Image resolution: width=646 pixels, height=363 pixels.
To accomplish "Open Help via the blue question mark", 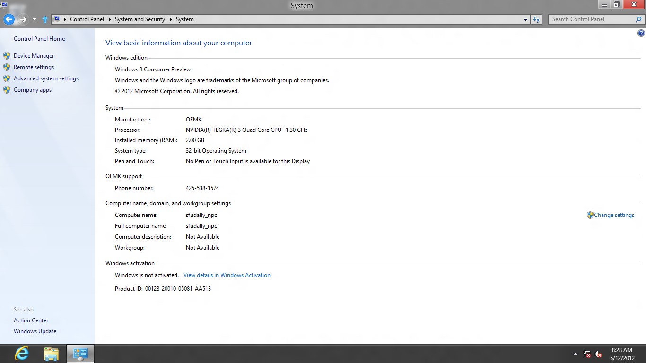I will point(641,33).
